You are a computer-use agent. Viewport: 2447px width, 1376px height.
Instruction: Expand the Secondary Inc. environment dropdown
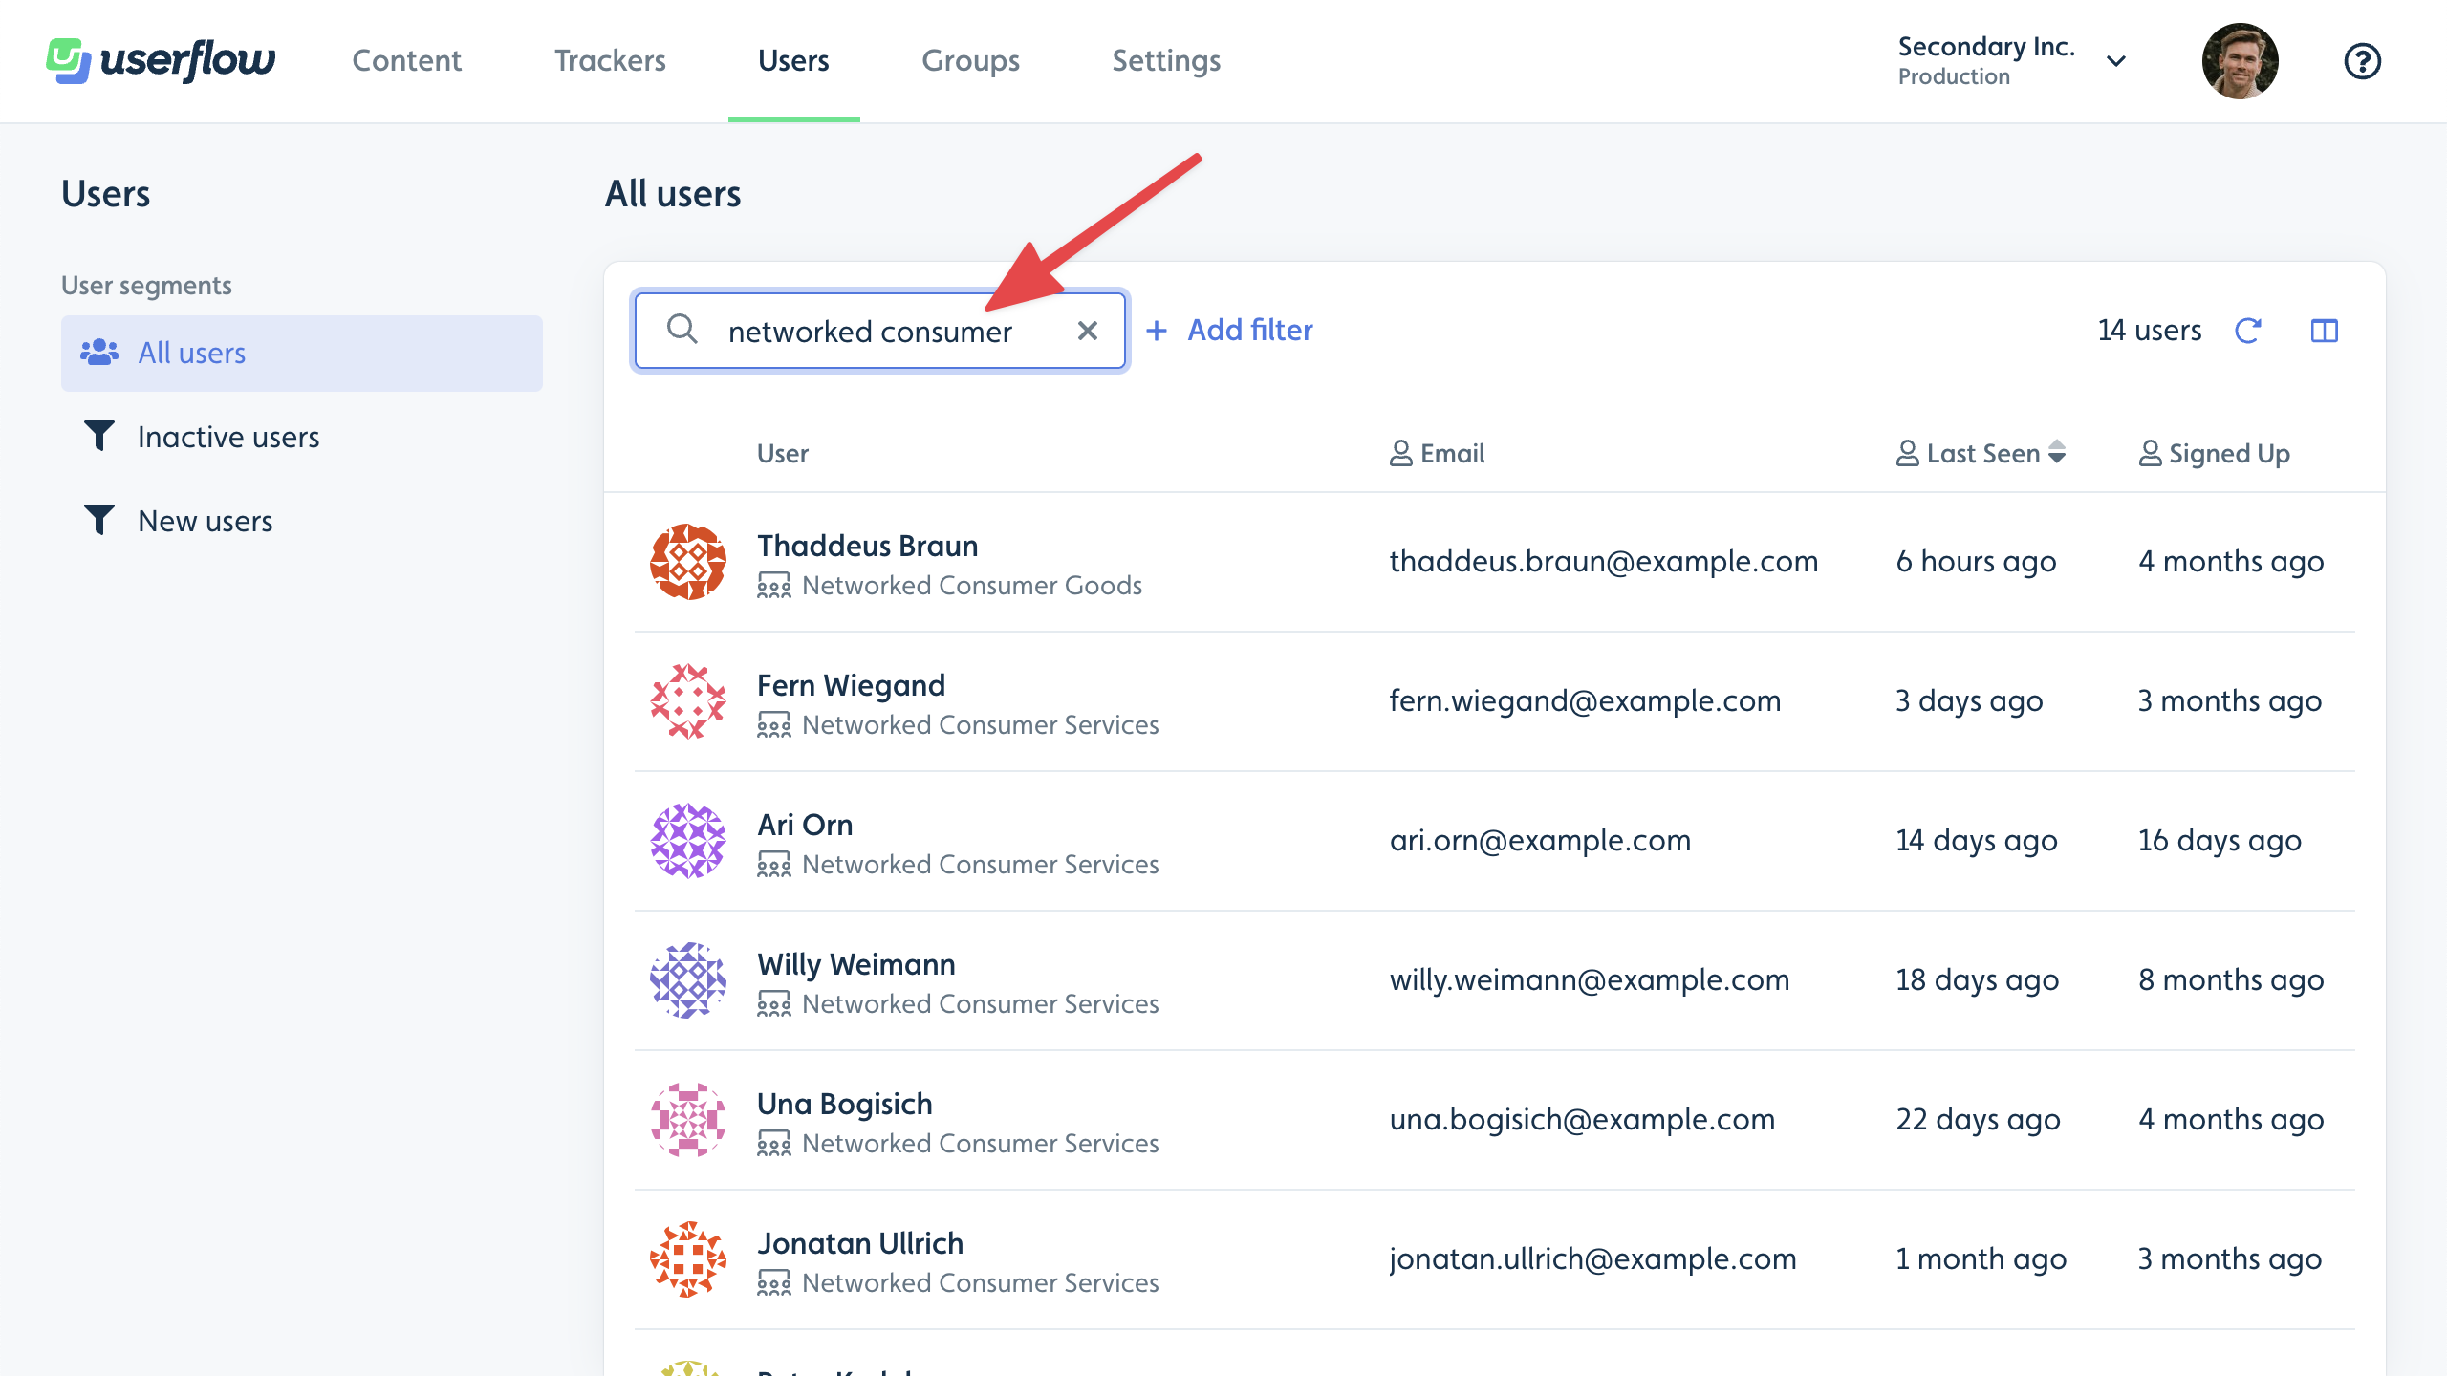[2116, 61]
